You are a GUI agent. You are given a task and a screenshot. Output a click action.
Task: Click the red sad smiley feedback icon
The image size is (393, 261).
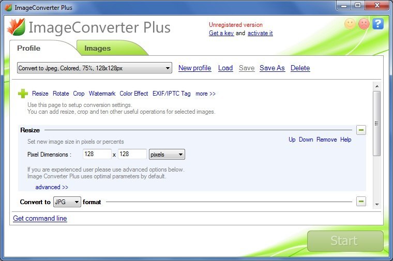(364, 24)
